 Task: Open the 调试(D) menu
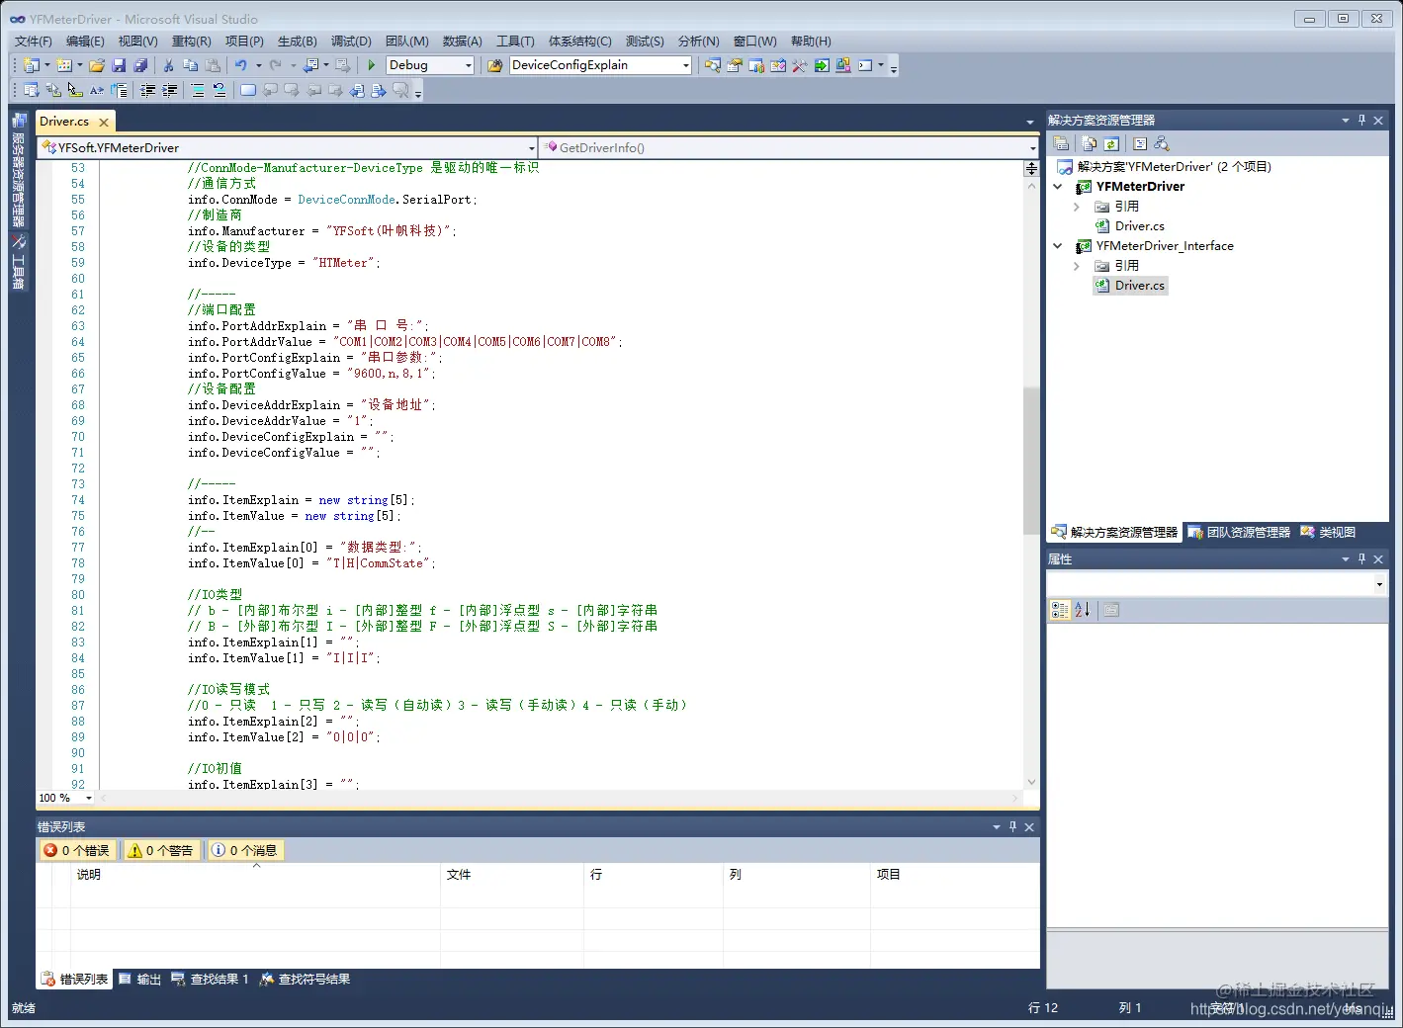coord(351,41)
